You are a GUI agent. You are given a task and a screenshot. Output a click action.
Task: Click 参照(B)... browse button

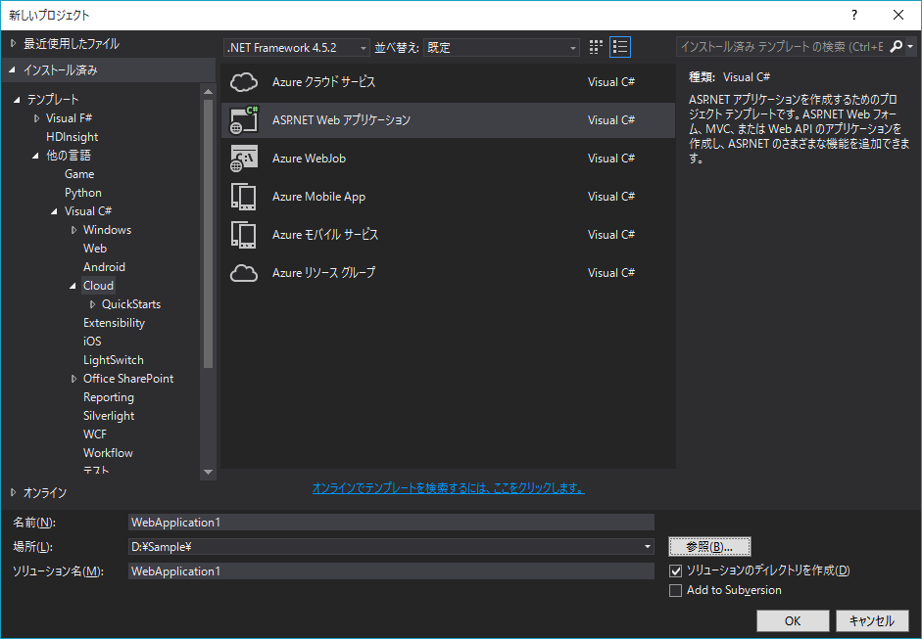click(709, 547)
